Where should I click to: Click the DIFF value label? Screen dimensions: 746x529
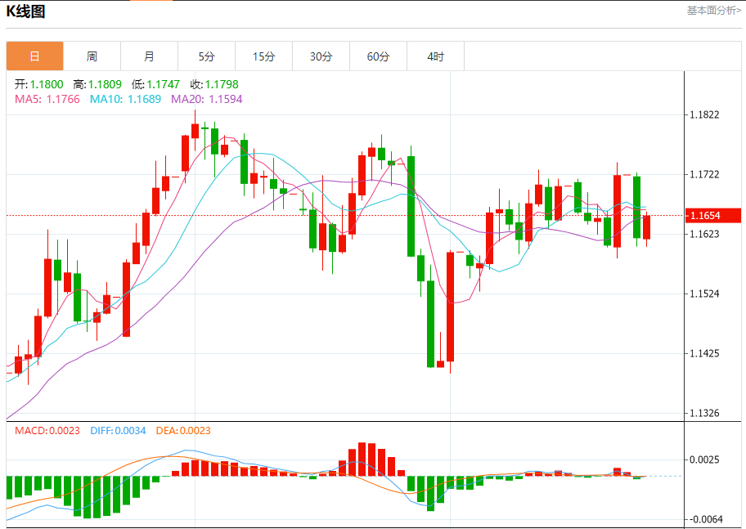coord(118,431)
